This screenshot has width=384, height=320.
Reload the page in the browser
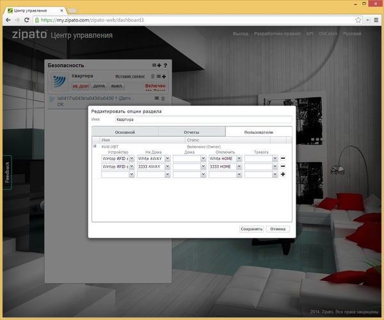[26, 20]
